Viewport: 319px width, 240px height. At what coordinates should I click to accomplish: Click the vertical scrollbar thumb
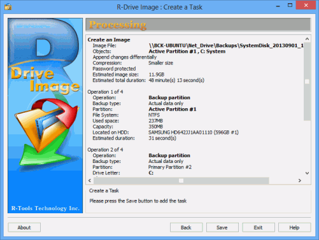(x=307, y=81)
